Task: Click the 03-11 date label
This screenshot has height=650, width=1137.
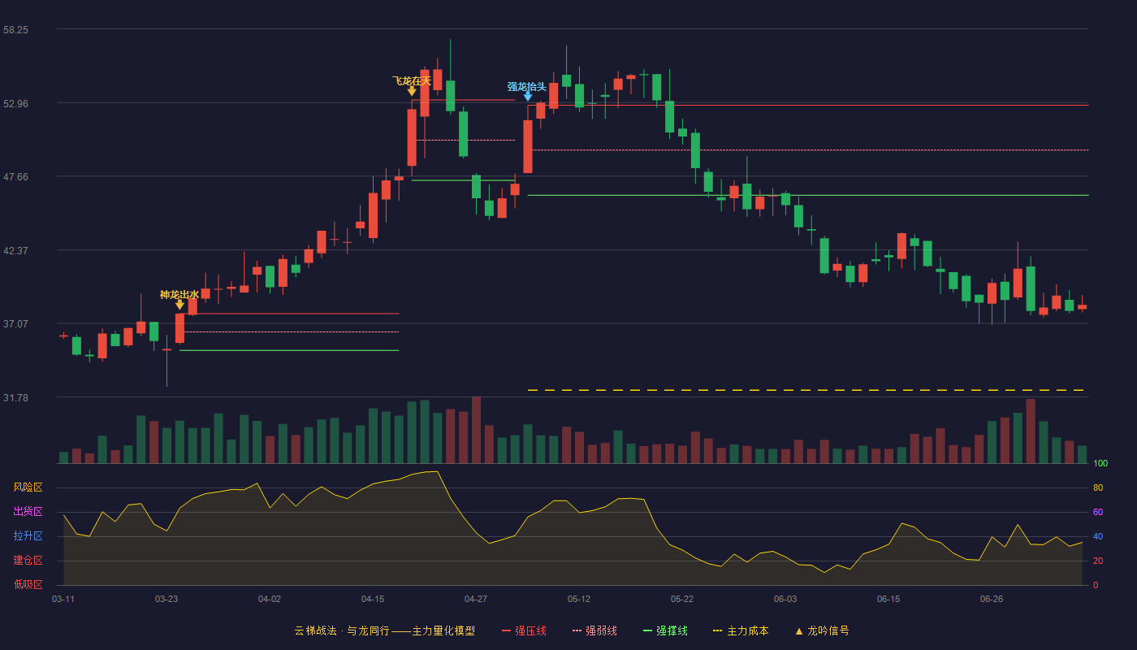Action: pos(63,599)
